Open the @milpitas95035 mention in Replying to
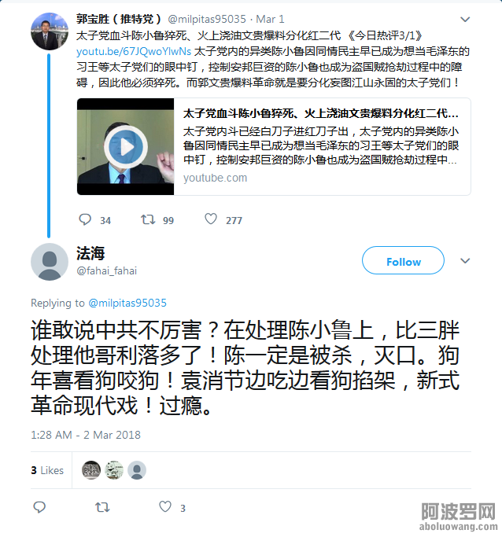 (x=127, y=303)
